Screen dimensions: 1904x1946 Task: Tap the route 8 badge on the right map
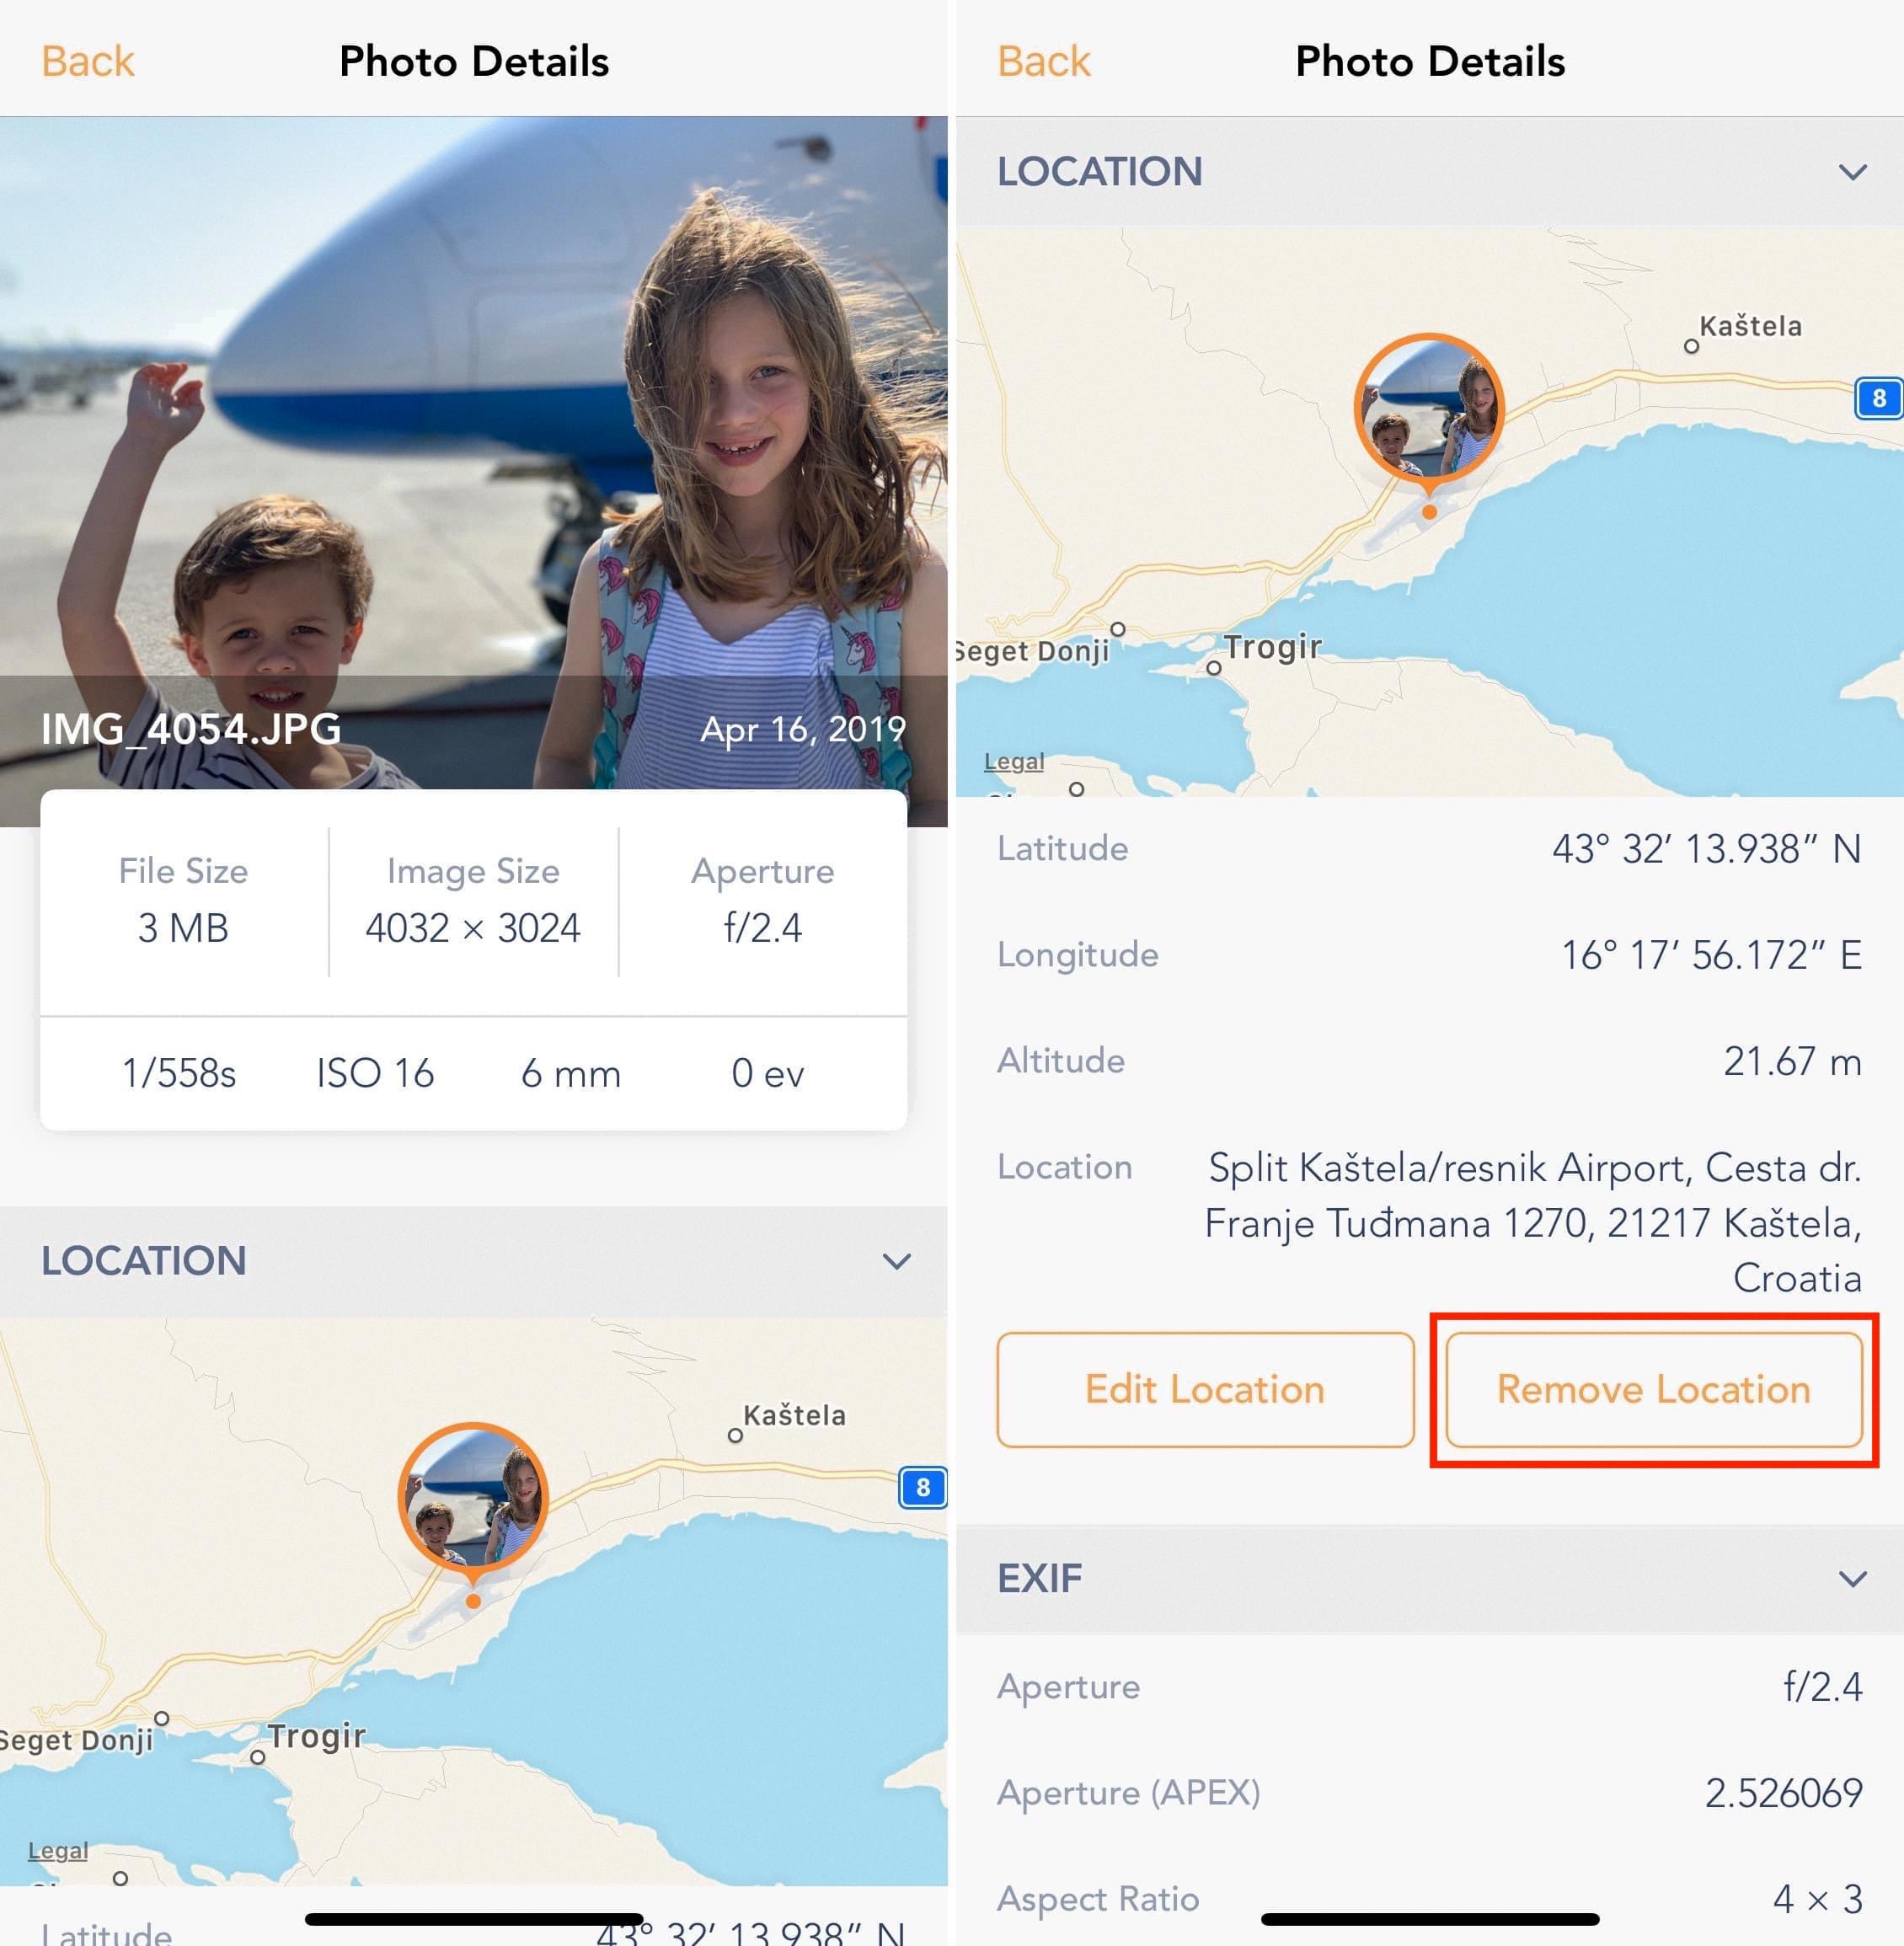tap(1878, 398)
